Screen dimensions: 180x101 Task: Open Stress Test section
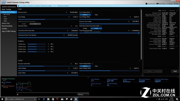click(6, 23)
